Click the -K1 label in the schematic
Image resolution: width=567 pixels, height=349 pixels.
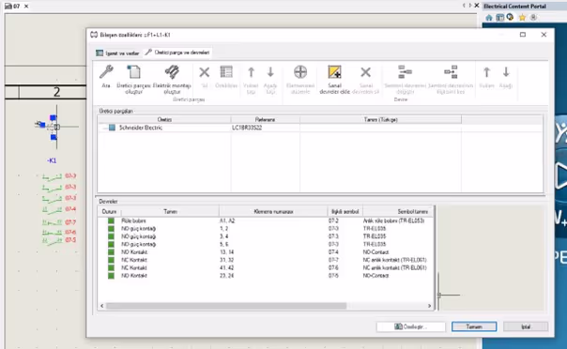pyautogui.click(x=52, y=160)
